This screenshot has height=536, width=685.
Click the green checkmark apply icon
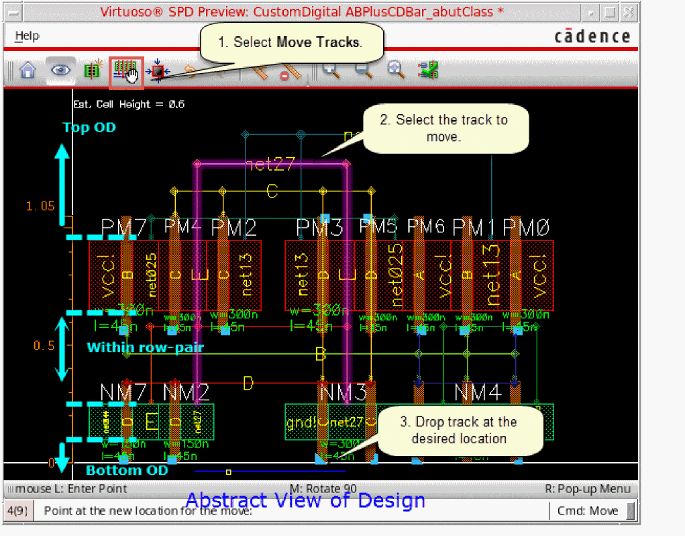coord(427,70)
